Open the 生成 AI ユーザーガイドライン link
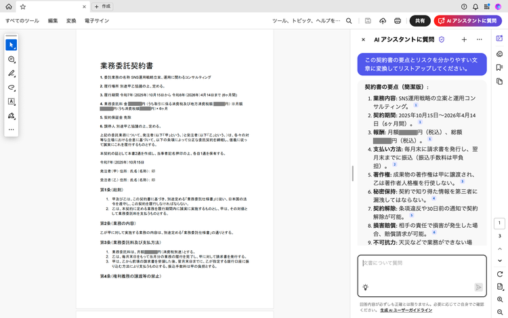The height and width of the screenshot is (318, 508). 406,310
